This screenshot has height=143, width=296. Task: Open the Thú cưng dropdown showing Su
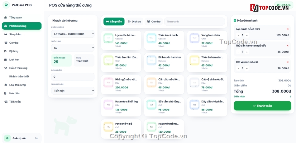click(73, 48)
